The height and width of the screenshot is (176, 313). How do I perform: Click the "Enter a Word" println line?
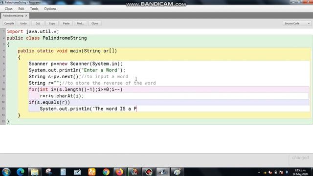tap(77, 70)
